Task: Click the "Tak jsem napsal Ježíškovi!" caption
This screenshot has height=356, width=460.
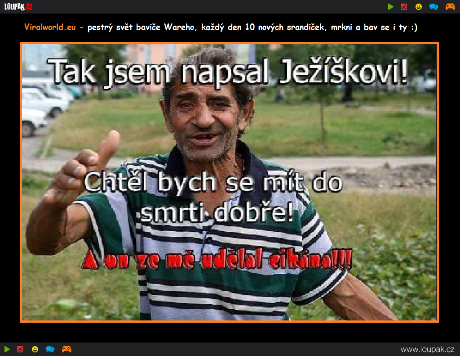Action: (228, 73)
